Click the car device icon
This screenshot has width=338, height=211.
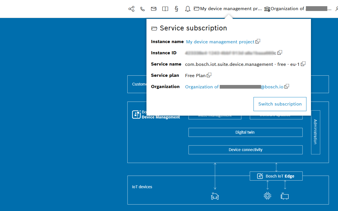pyautogui.click(x=215, y=196)
